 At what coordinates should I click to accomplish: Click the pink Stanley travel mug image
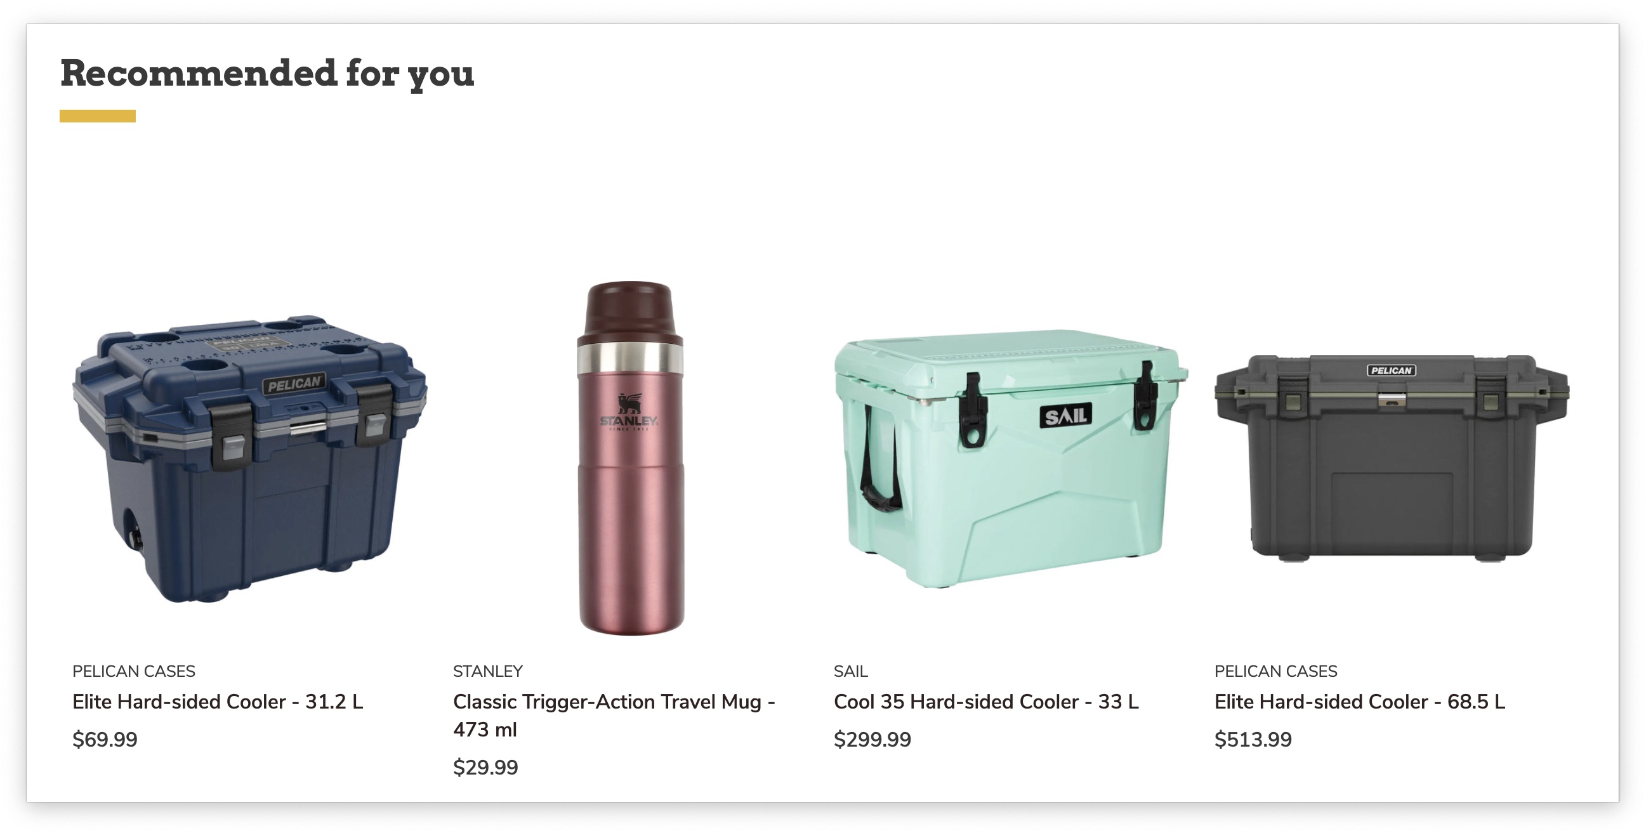(x=630, y=459)
